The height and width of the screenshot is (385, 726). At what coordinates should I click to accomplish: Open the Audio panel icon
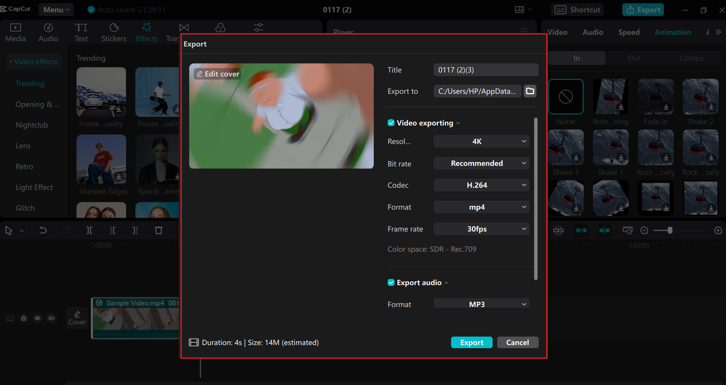click(48, 33)
